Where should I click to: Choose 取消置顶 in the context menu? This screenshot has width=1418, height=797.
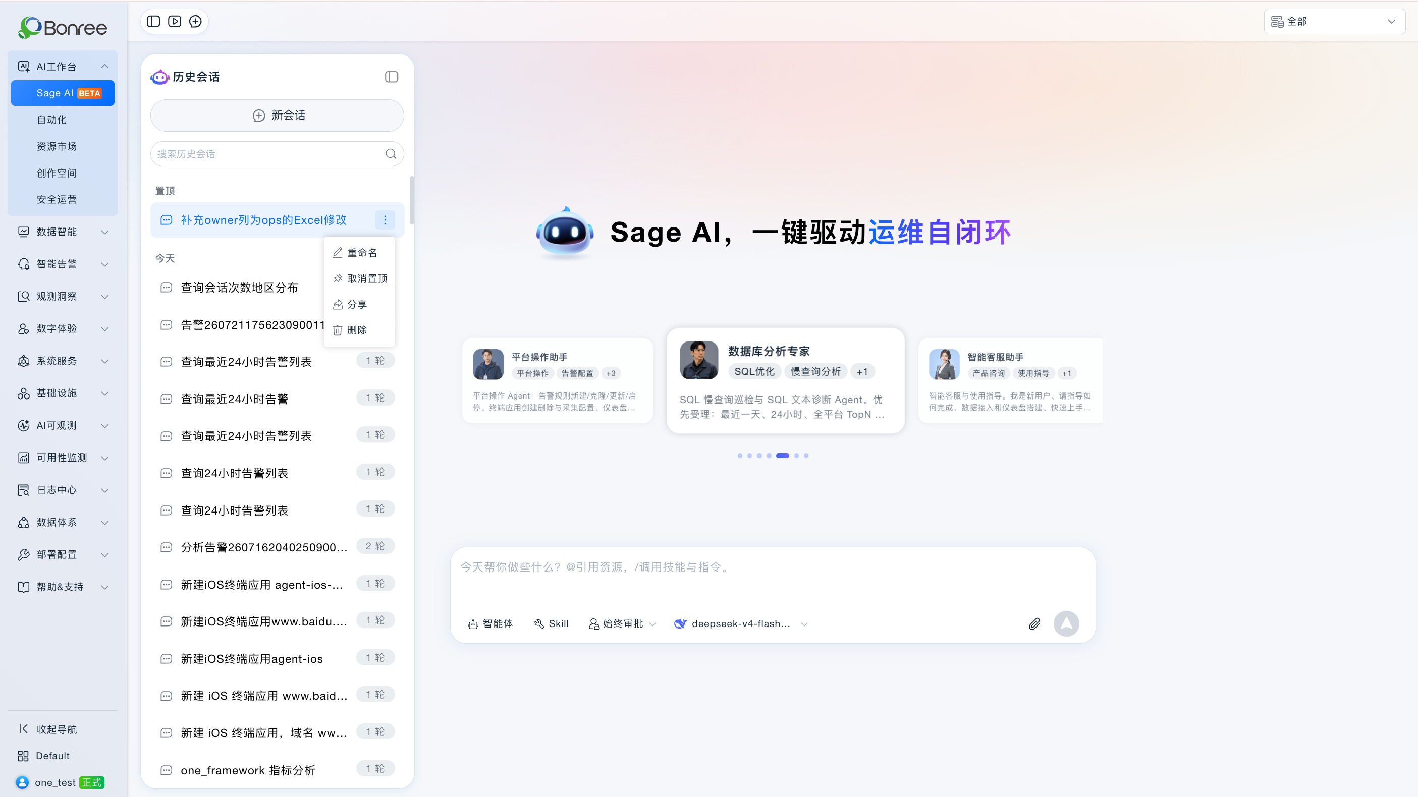coord(359,278)
